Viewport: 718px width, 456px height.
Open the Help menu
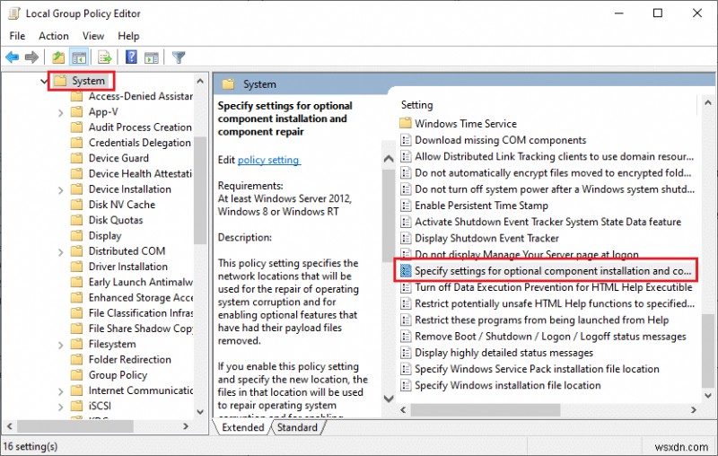pyautogui.click(x=128, y=36)
